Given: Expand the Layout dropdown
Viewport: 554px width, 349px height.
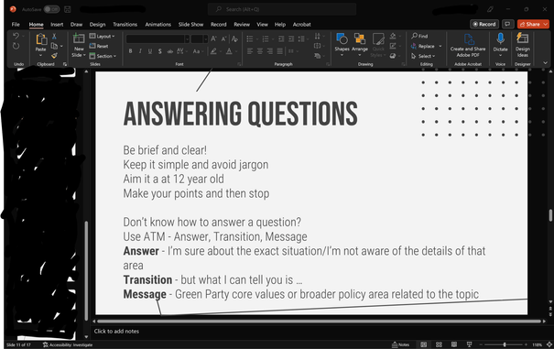Looking at the screenshot, I should [103, 36].
